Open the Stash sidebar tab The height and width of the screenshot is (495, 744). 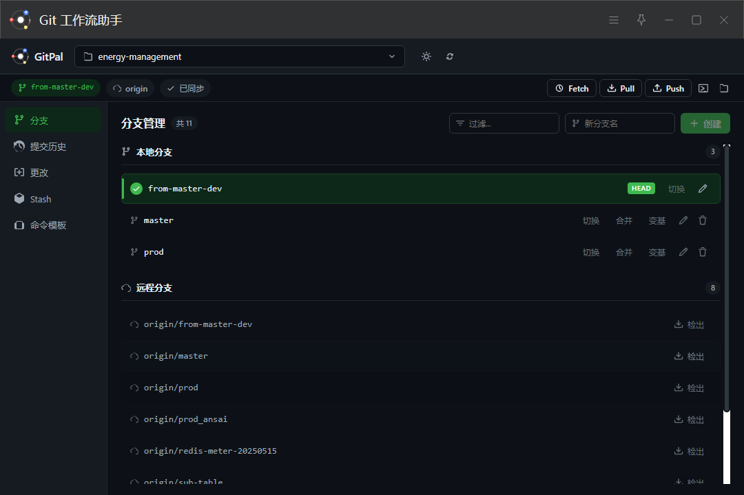click(54, 199)
